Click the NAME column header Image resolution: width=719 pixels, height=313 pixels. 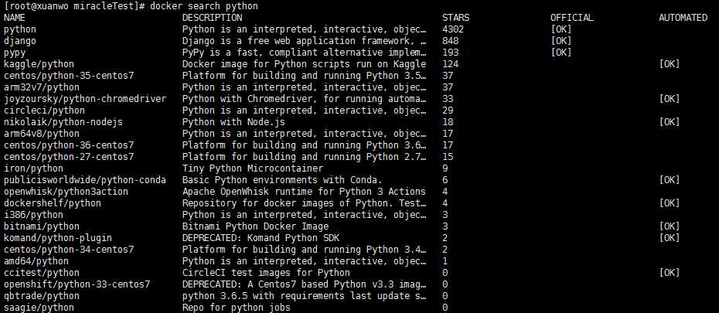click(15, 17)
